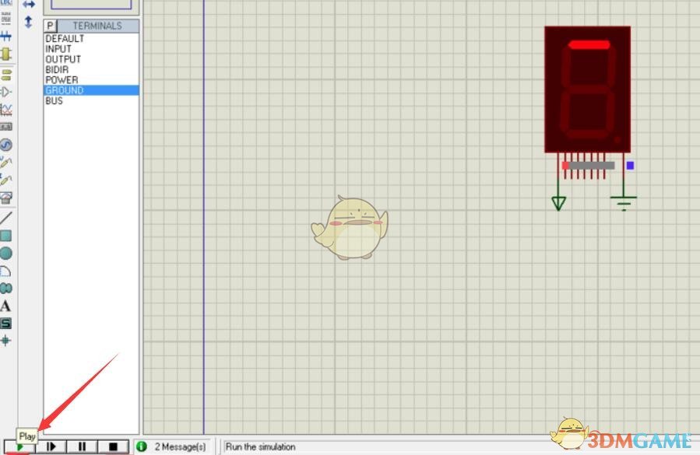Select the 2D Graphics Text tool

5,306
